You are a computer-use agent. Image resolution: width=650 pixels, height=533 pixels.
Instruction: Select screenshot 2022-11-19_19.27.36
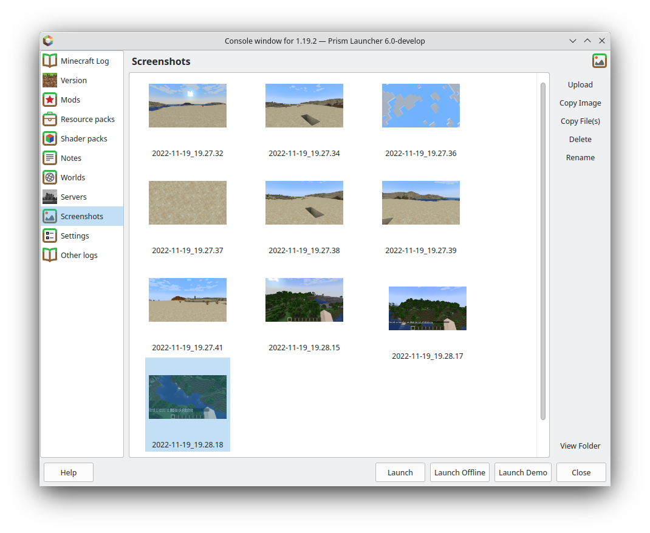click(421, 106)
